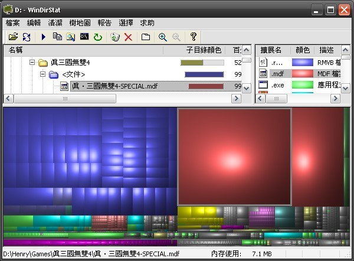354x261 pixels.
Task: Click the WinDirStat tree icon in title bar
Action: [8, 9]
